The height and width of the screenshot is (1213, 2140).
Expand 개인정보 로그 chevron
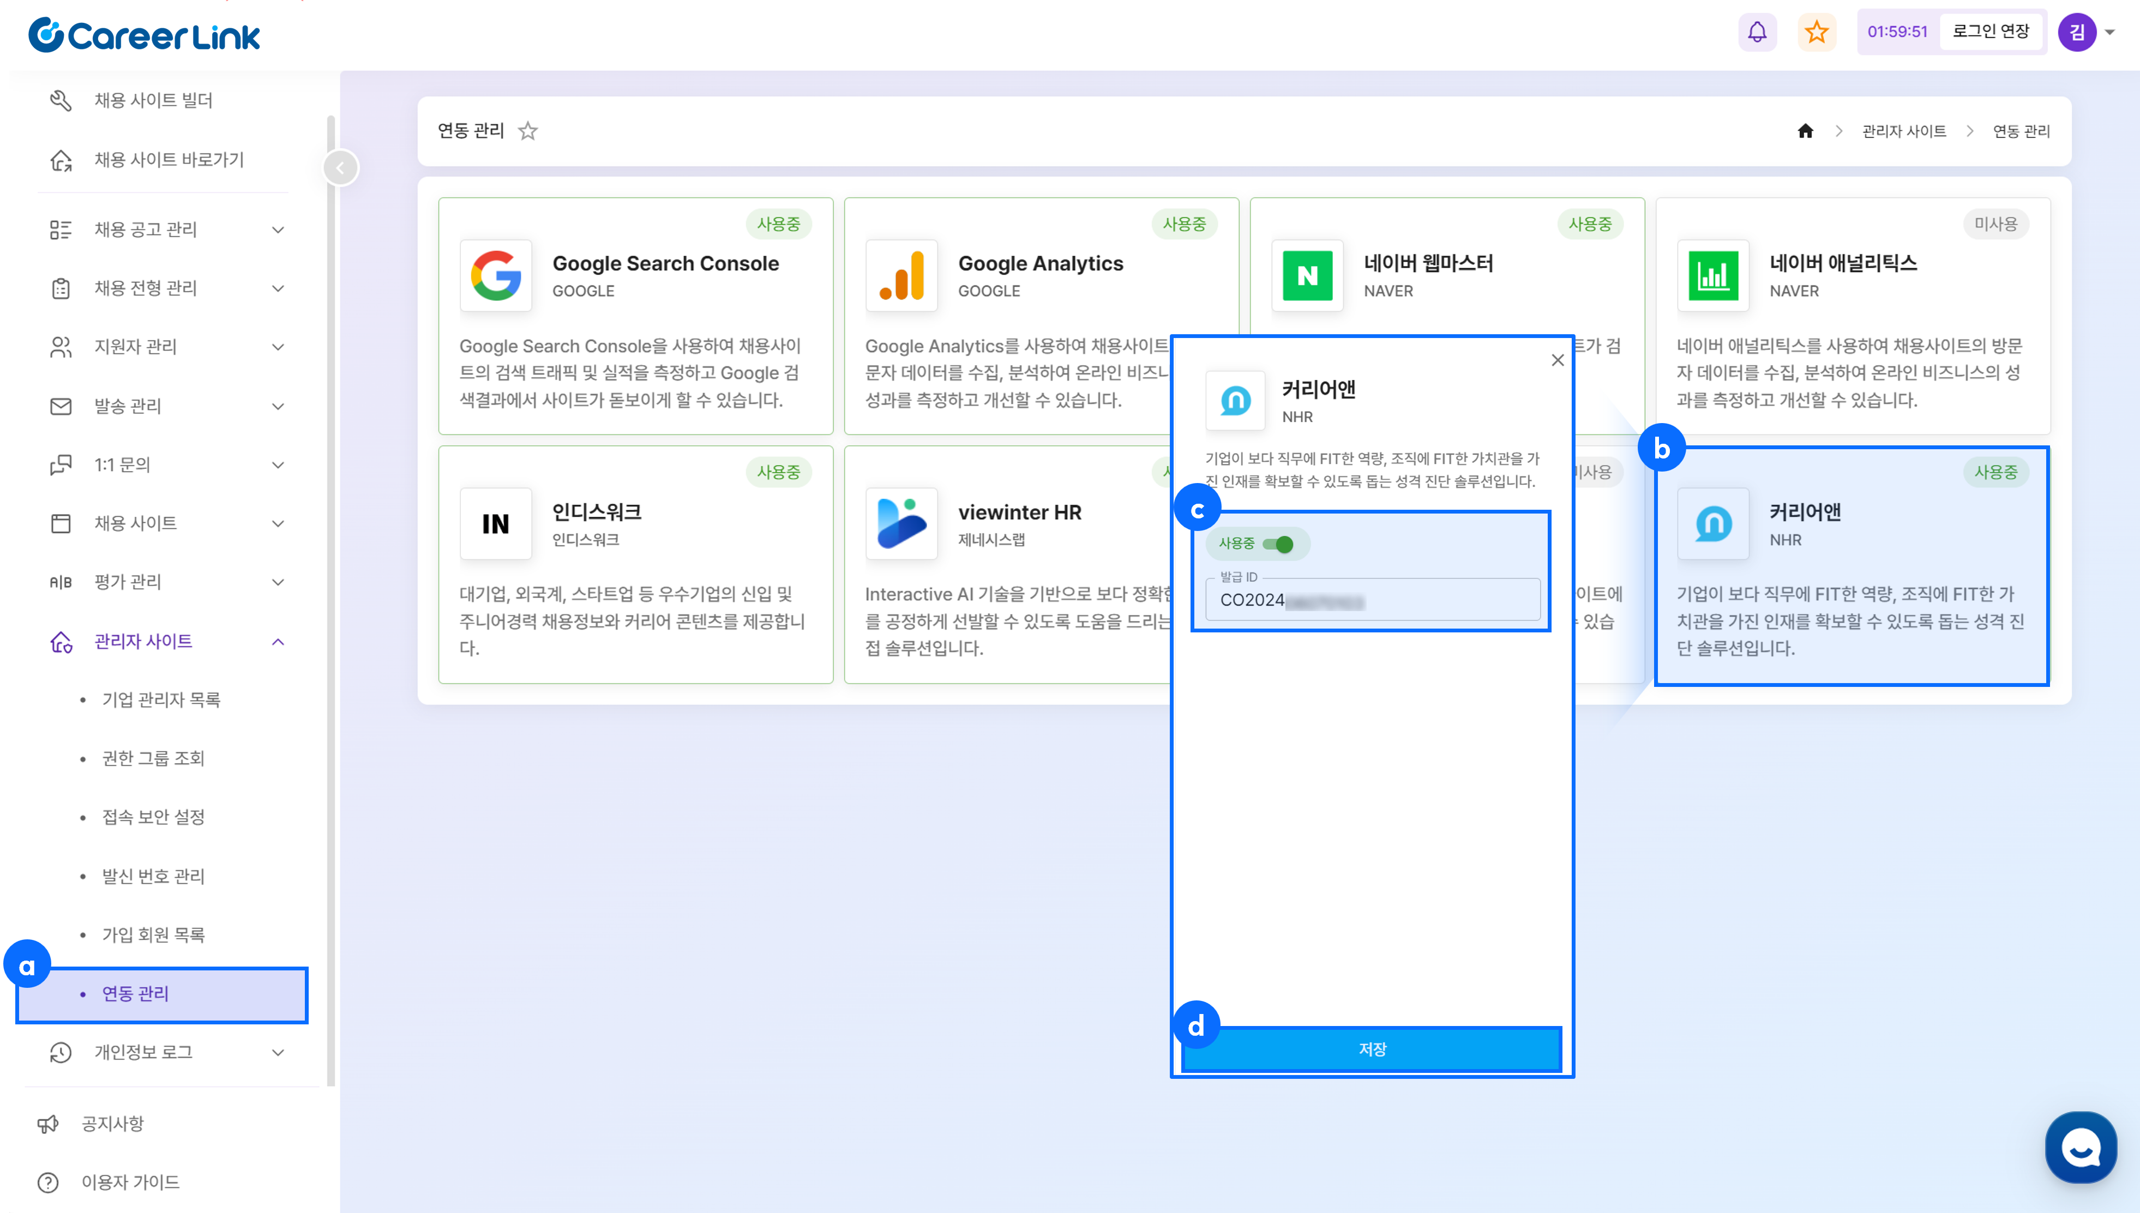[278, 1052]
